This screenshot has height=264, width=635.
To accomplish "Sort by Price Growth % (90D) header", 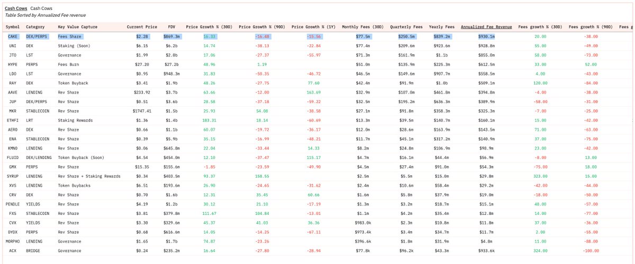I will (x=261, y=27).
